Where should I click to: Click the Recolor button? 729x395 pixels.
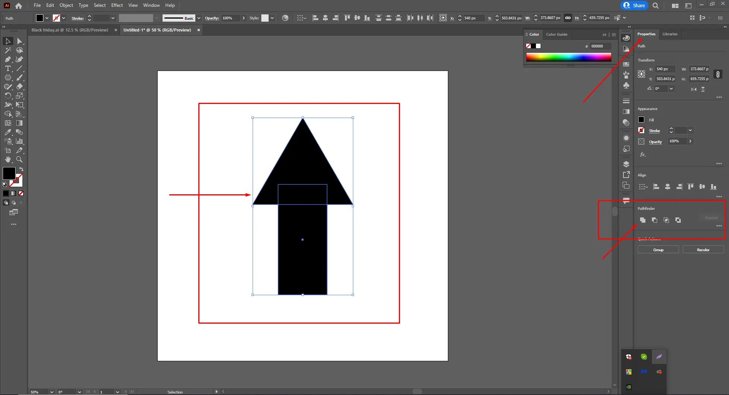pos(703,250)
